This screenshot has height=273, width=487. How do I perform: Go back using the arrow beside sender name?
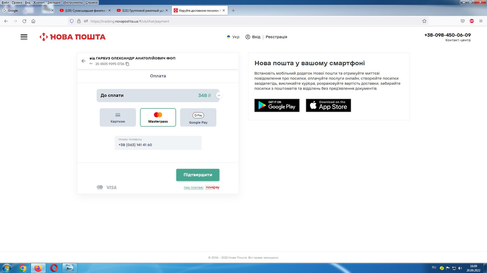click(84, 61)
